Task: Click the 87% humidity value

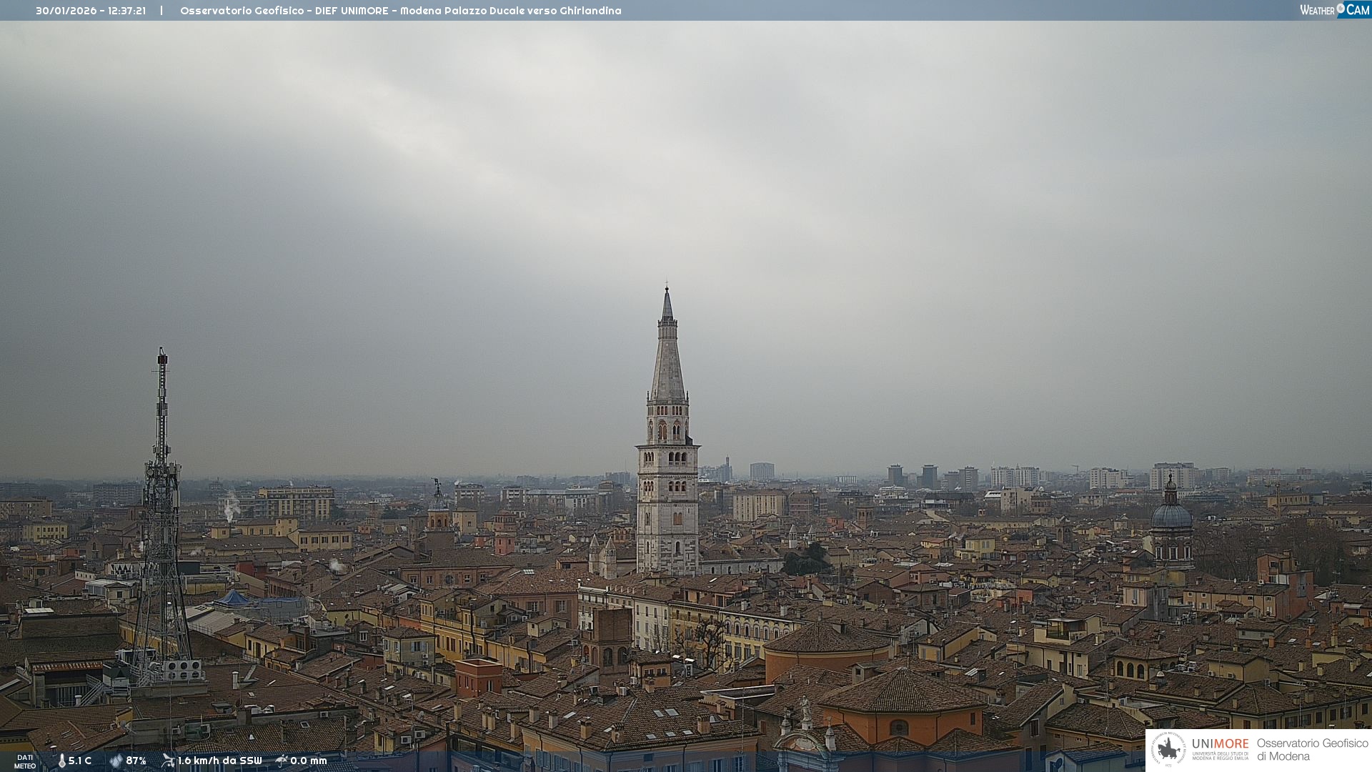Action: click(x=136, y=761)
